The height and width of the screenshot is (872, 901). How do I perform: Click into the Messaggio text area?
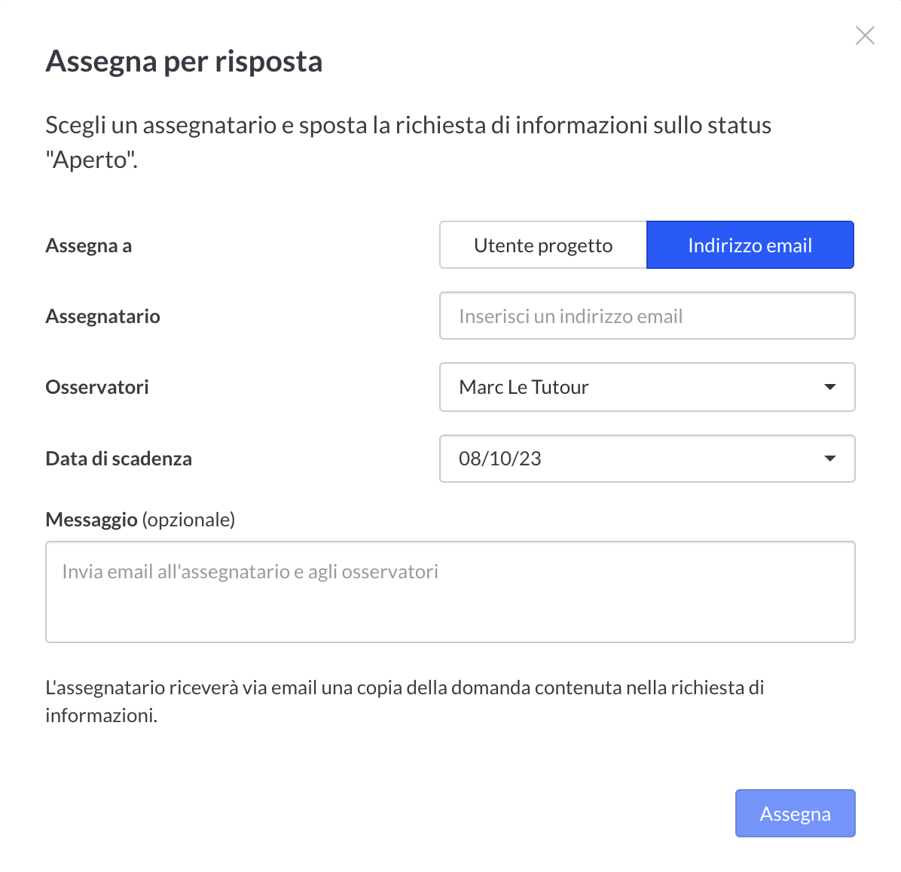[450, 592]
